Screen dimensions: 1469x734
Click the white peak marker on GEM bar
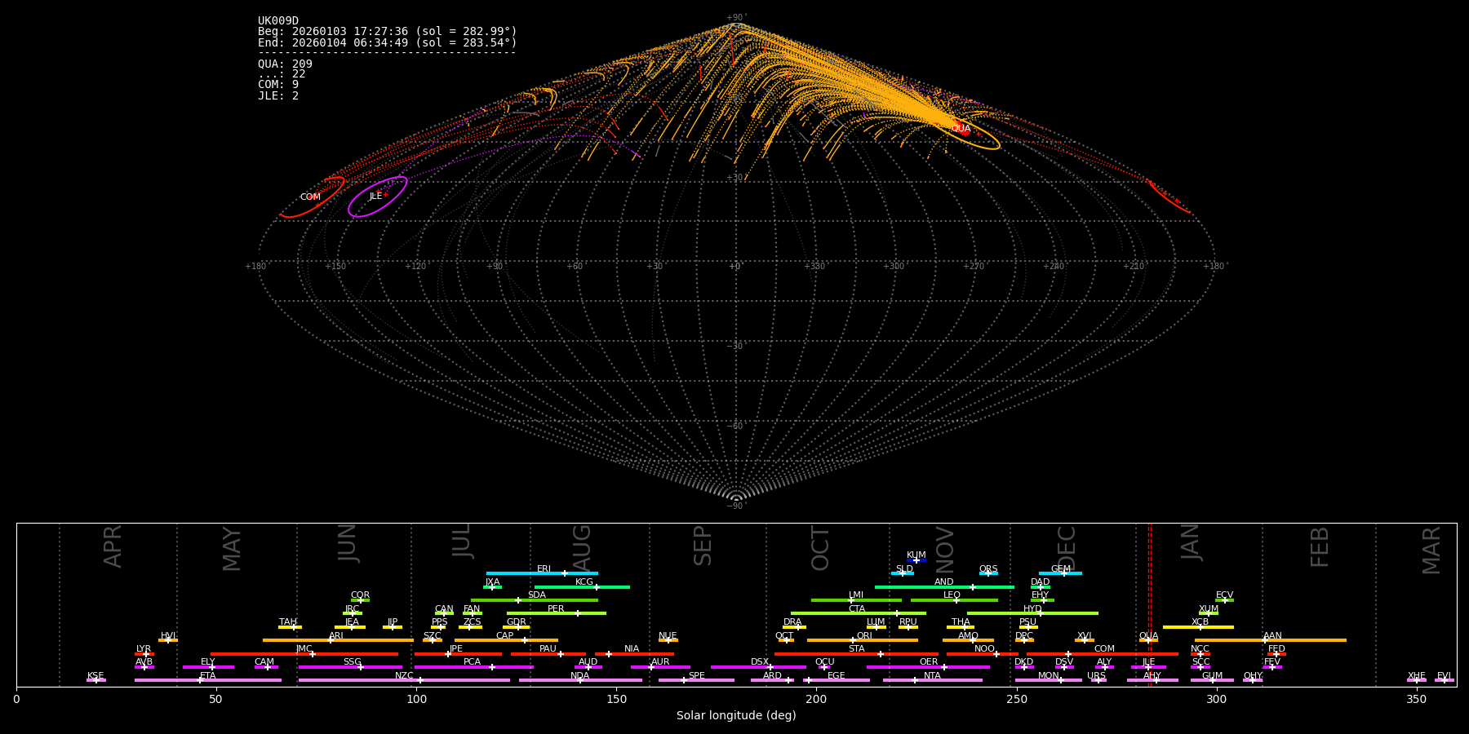click(1063, 573)
